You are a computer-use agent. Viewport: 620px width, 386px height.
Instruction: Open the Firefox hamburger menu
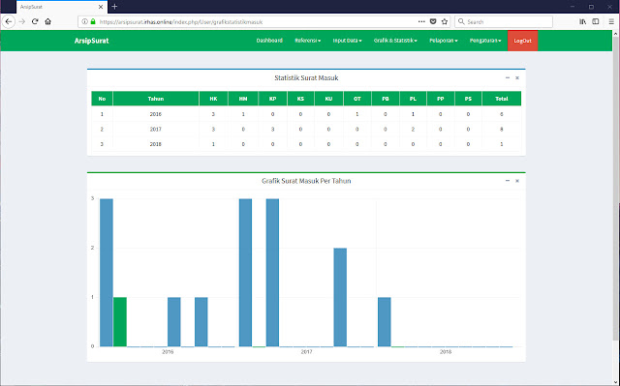pyautogui.click(x=611, y=21)
